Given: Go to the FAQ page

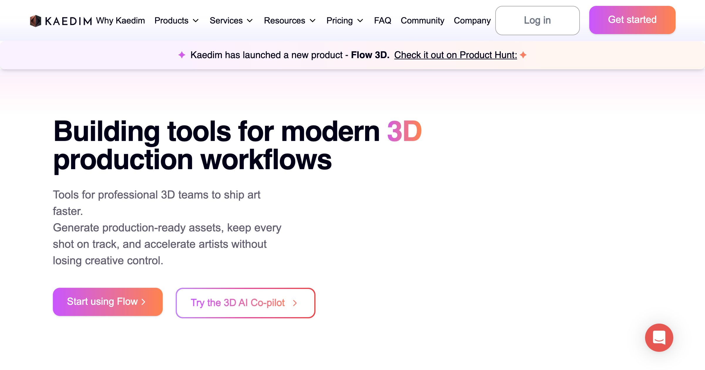Looking at the screenshot, I should [382, 21].
